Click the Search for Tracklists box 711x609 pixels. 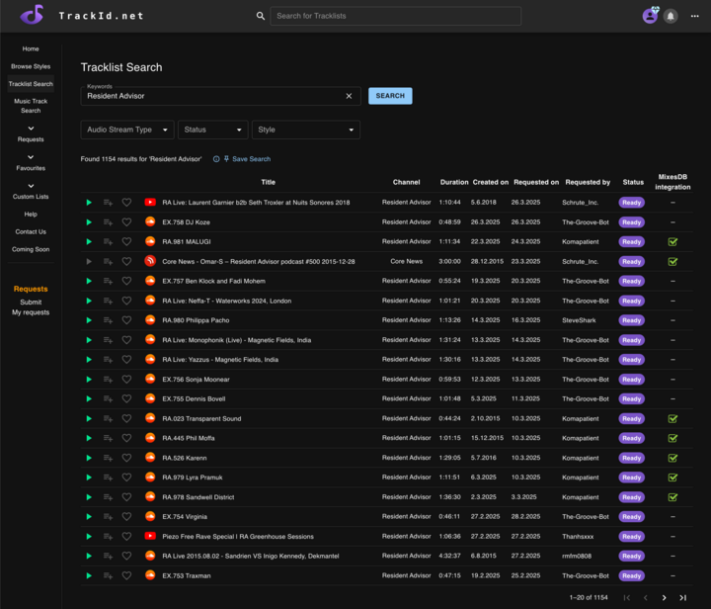tap(395, 16)
